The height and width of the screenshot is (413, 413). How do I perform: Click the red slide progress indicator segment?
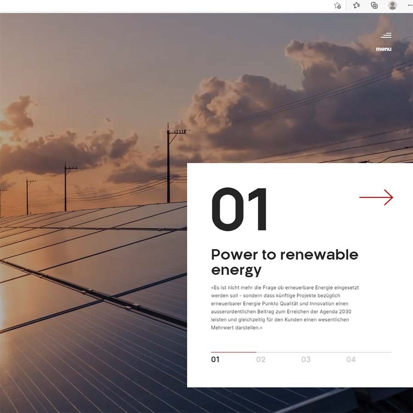click(x=234, y=352)
